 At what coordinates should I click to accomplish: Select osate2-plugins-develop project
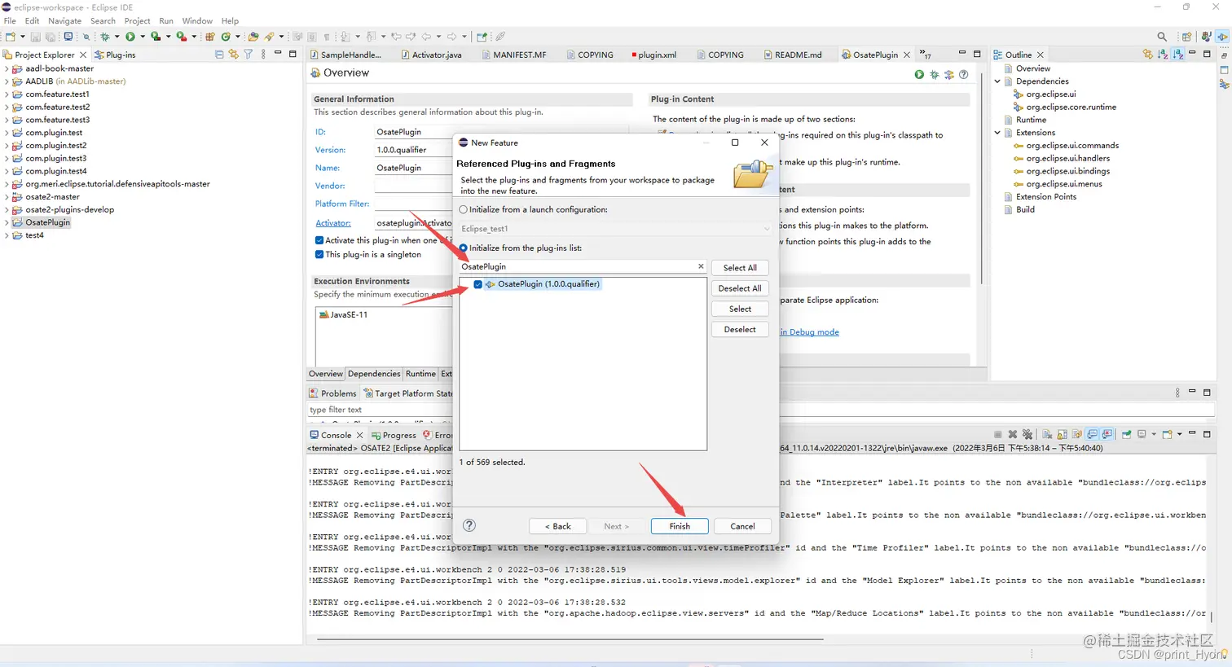[69, 209]
